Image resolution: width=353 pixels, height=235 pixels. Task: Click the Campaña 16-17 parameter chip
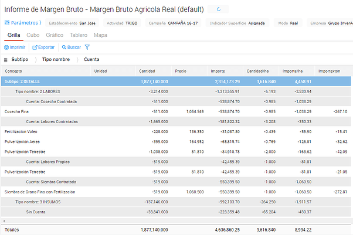[x=173, y=23]
